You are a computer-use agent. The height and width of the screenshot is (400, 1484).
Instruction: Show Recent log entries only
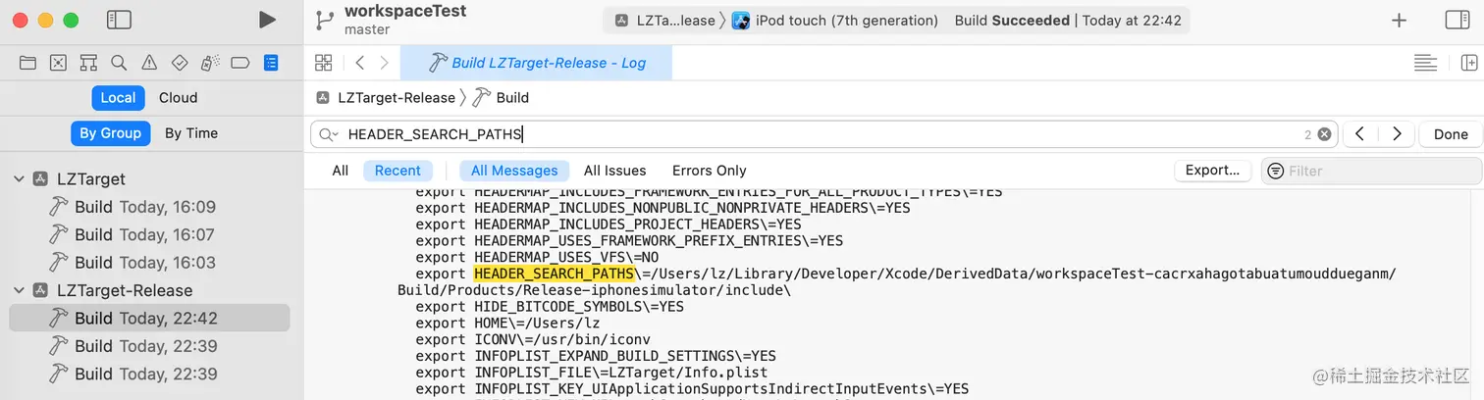coord(397,171)
